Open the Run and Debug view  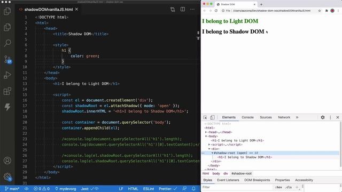[7, 75]
